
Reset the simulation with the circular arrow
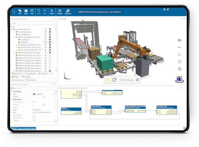point(114,80)
